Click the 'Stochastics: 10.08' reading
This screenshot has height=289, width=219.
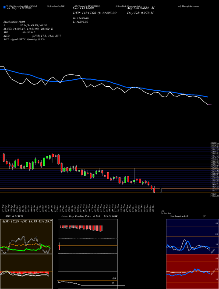pos(14,22)
